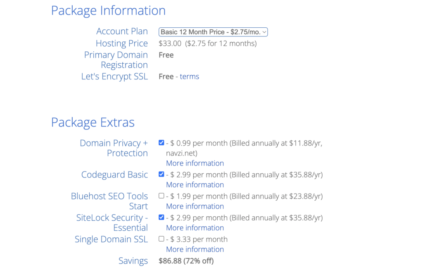Image resolution: width=423 pixels, height=268 pixels.
Task: Click More information for SiteLock Security
Action: [x=195, y=227]
